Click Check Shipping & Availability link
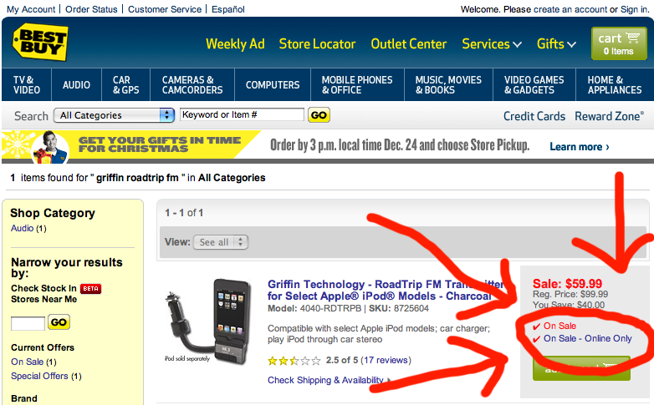 (x=328, y=381)
